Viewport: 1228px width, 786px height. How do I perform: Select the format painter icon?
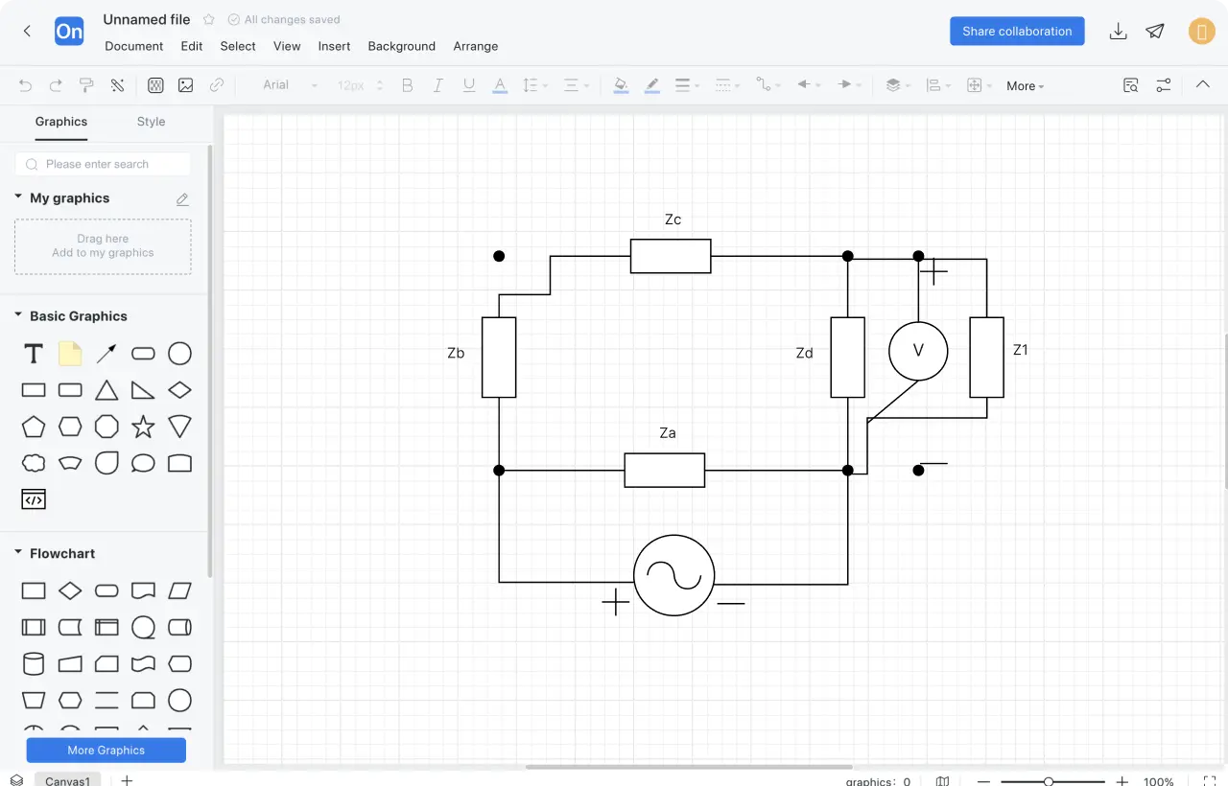point(86,85)
